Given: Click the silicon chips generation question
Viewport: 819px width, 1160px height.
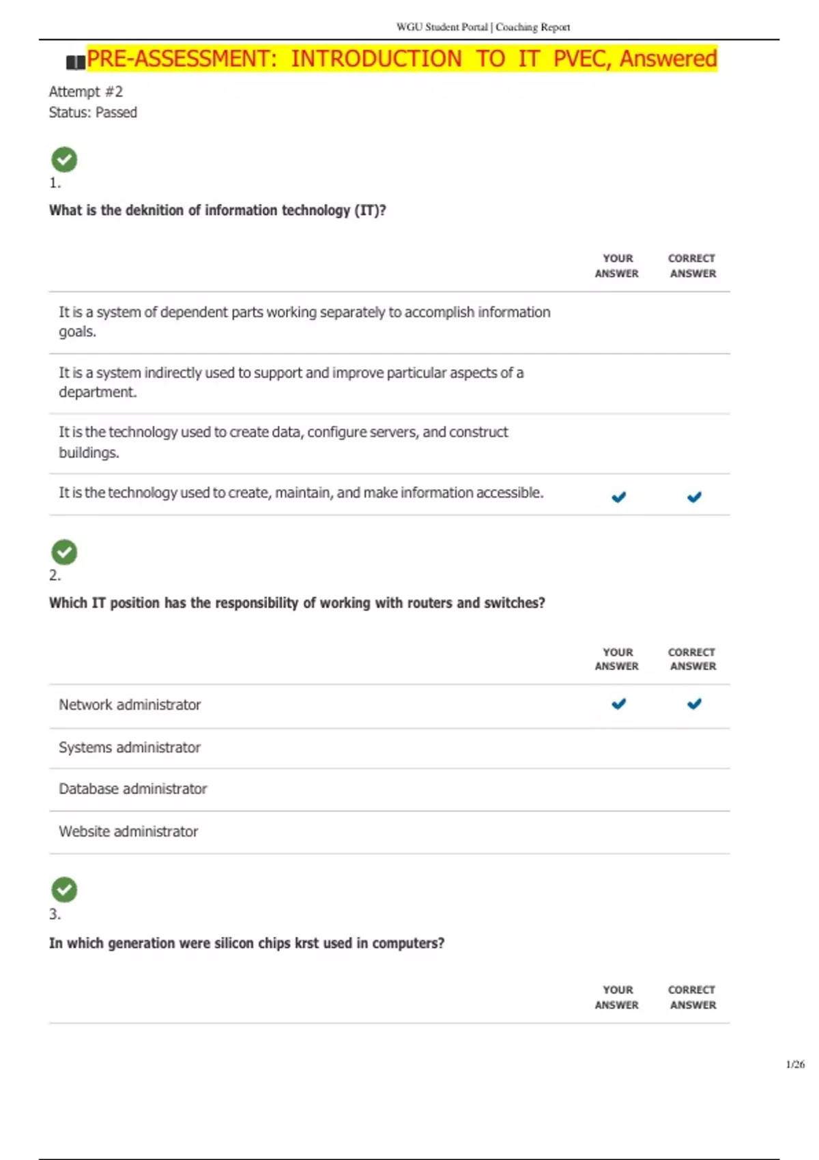Looking at the screenshot, I should (x=246, y=943).
